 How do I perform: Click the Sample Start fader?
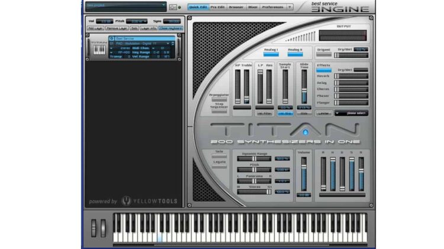tap(285, 86)
